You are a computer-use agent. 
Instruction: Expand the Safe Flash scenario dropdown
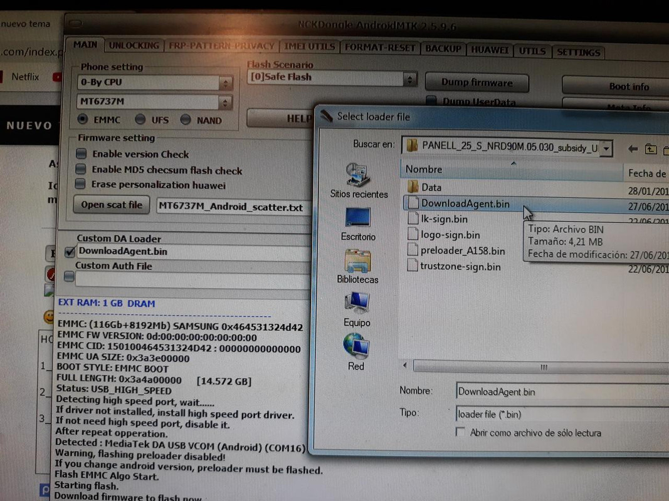(410, 80)
